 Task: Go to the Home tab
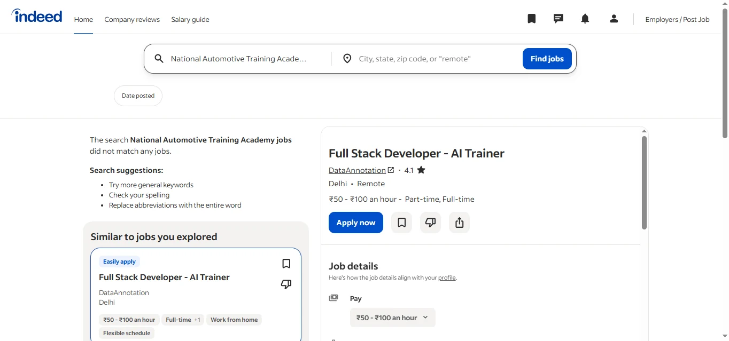pyautogui.click(x=83, y=19)
